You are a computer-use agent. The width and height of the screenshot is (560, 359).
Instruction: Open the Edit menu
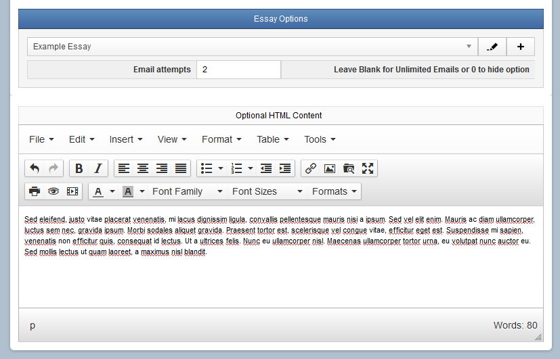tap(82, 139)
